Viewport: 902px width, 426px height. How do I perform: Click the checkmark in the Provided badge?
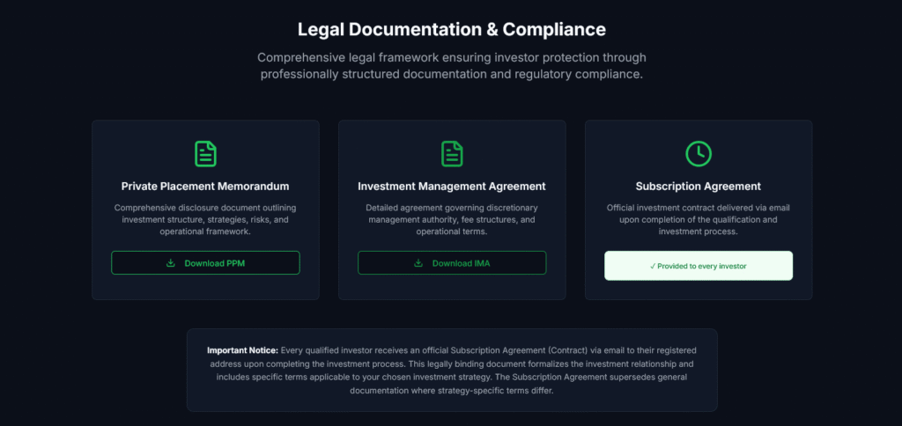tap(652, 266)
